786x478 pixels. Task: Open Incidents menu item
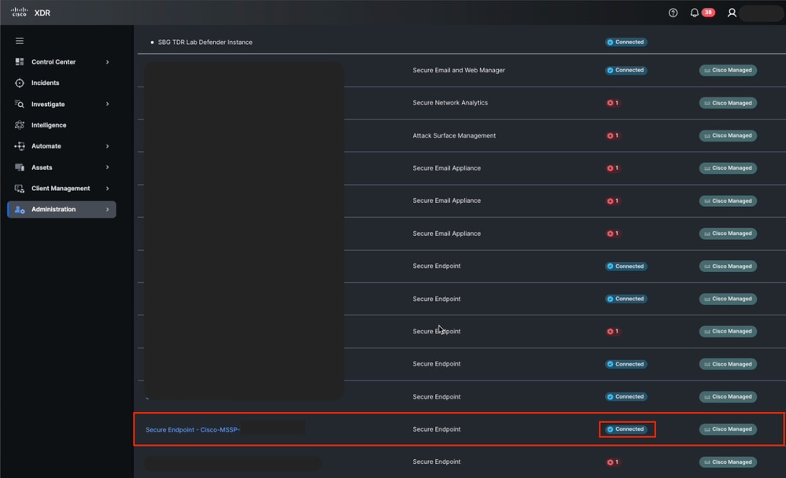61,83
